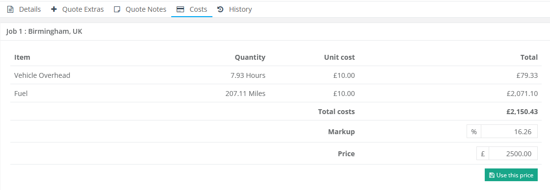
Task: Click the Markup percentage input field
Action: 509,132
